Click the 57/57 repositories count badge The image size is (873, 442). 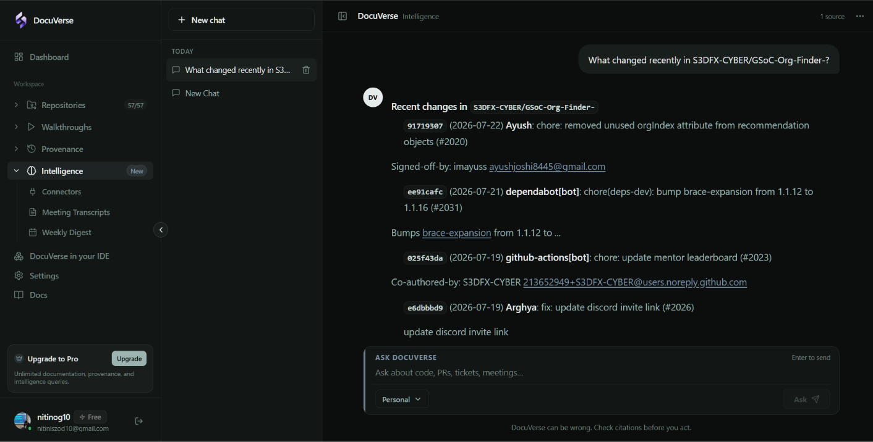point(135,106)
